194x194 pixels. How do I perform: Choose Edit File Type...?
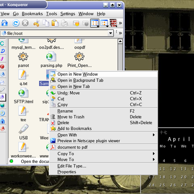103,166
